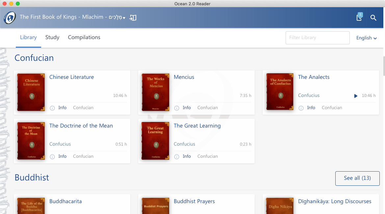Click info icon for Mencius
385x214 pixels.
176,108
